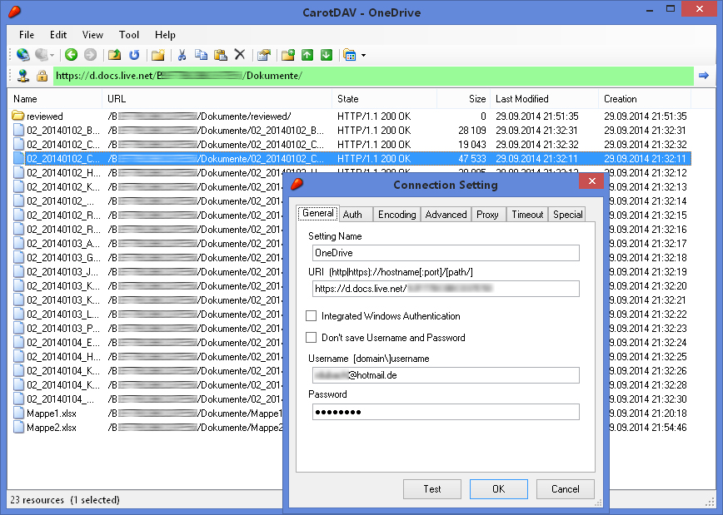Go up to parent folder icon

point(114,55)
